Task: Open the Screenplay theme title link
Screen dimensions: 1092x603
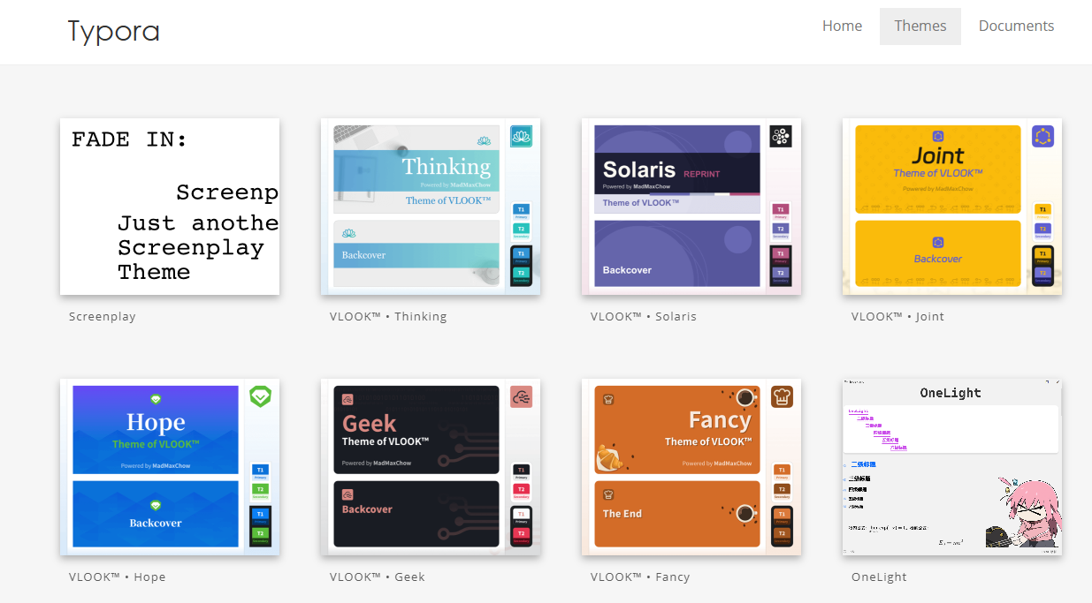Action: (x=103, y=317)
